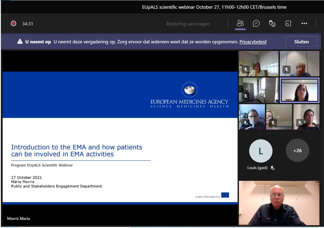Click the warning triangle in recording banner
The image size is (324, 228).
click(x=20, y=41)
